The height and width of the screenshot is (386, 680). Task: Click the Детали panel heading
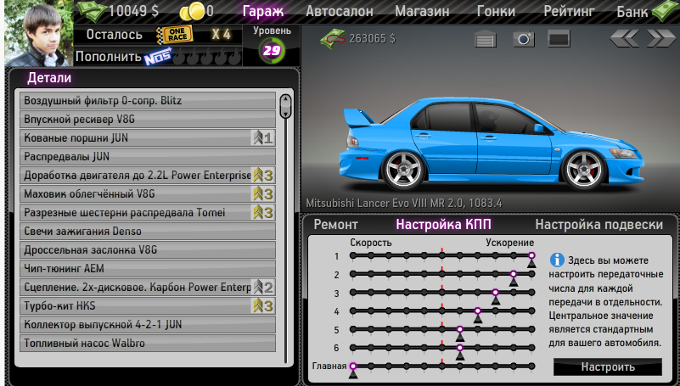point(49,77)
